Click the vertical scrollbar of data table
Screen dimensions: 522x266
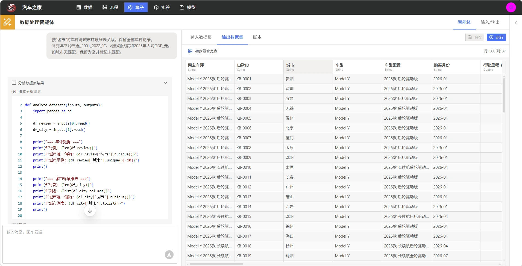click(504, 95)
